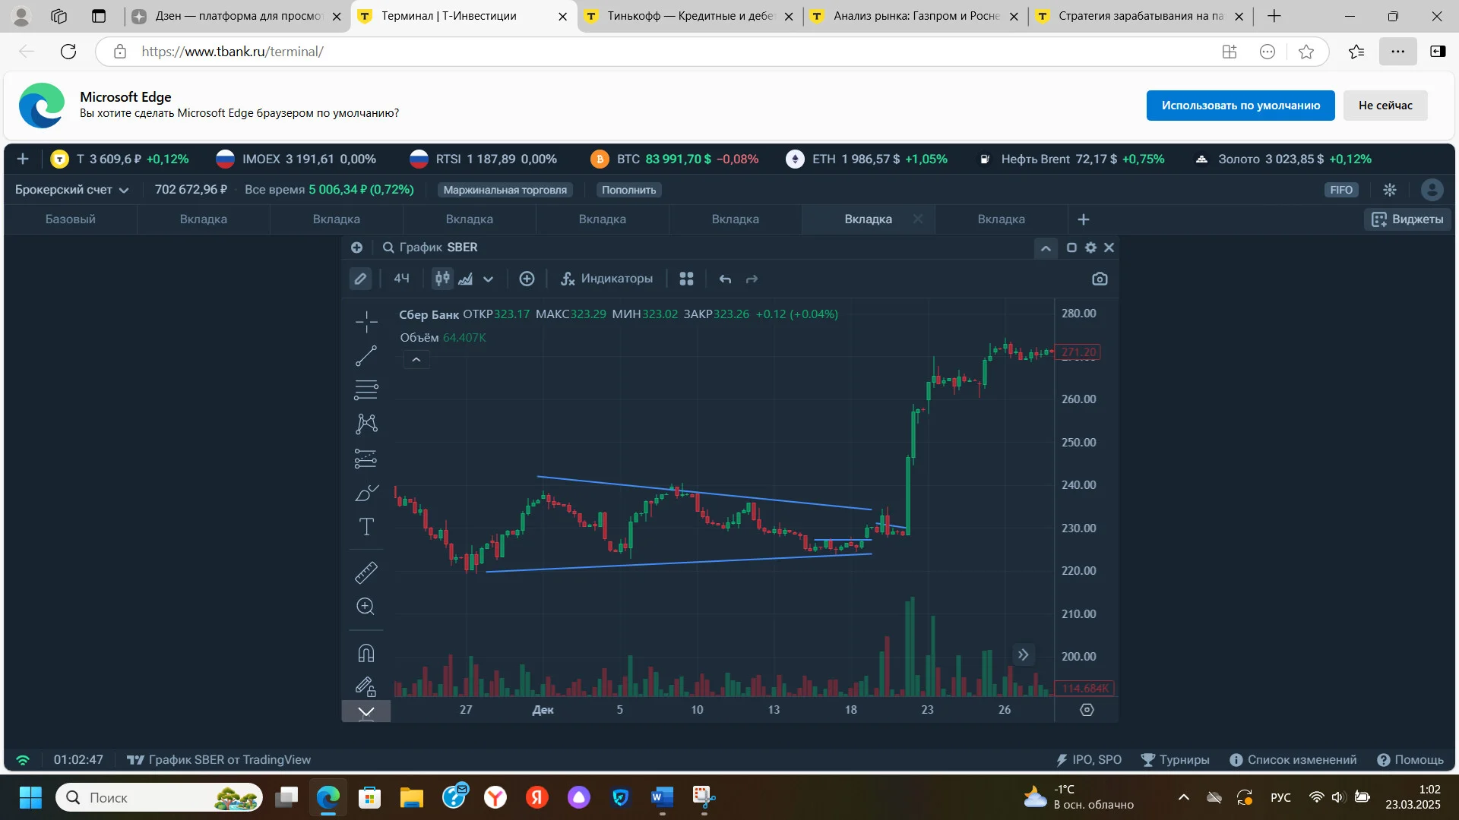Open the chart layout grid selector
This screenshot has width=1459, height=820.
click(686, 279)
